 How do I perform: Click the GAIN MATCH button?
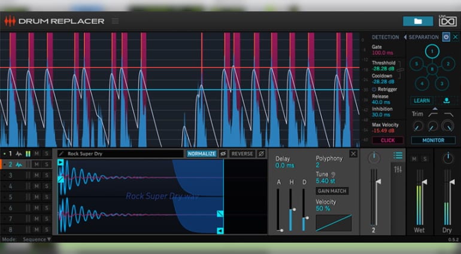pyautogui.click(x=332, y=191)
